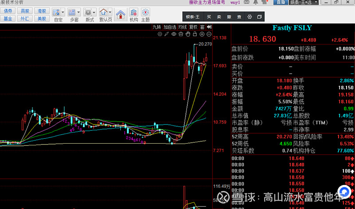Screen dimensions: 355x209
Task: Click the tick row priced 18.637
Action: pyautogui.click(x=293, y=171)
